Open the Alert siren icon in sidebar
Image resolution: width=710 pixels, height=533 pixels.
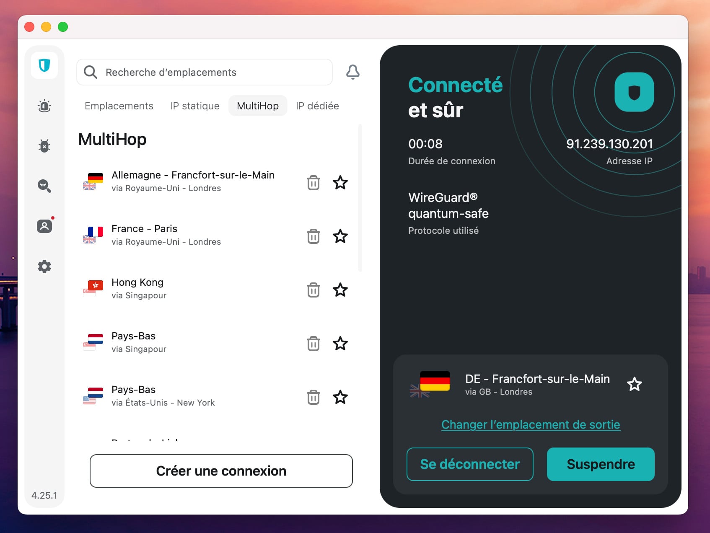[x=44, y=106]
